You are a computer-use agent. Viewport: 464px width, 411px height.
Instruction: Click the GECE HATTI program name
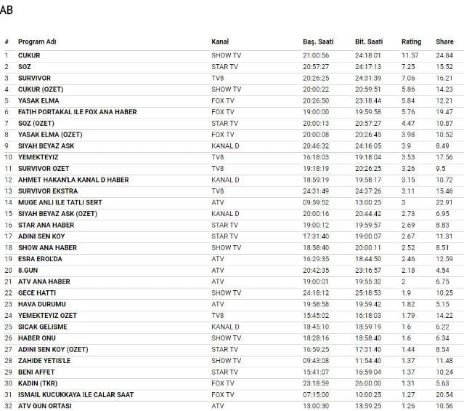coord(37,292)
